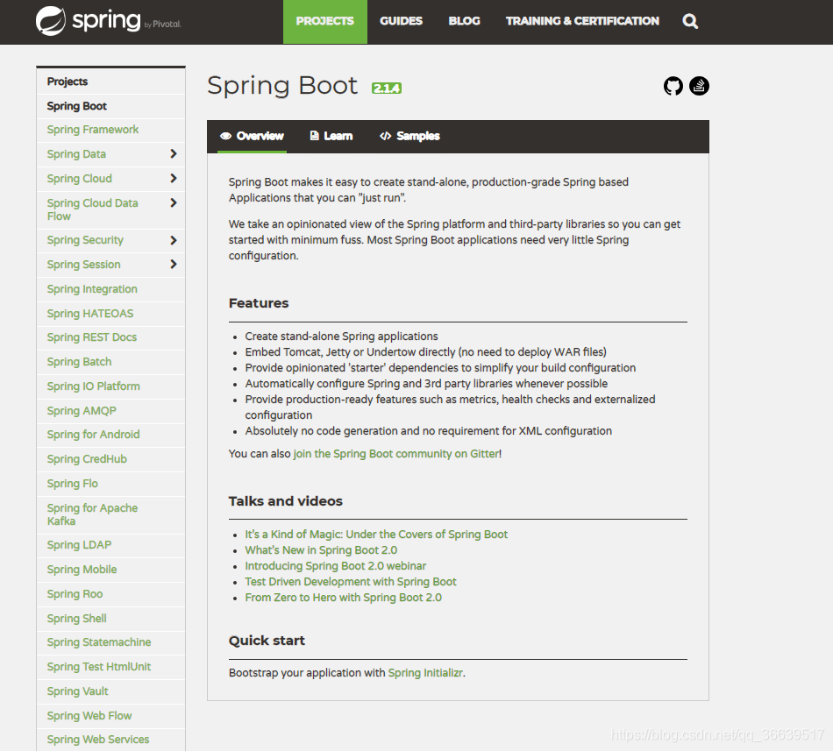The height and width of the screenshot is (751, 833).
Task: Open Spring Shell in the sidebar
Action: (x=76, y=619)
